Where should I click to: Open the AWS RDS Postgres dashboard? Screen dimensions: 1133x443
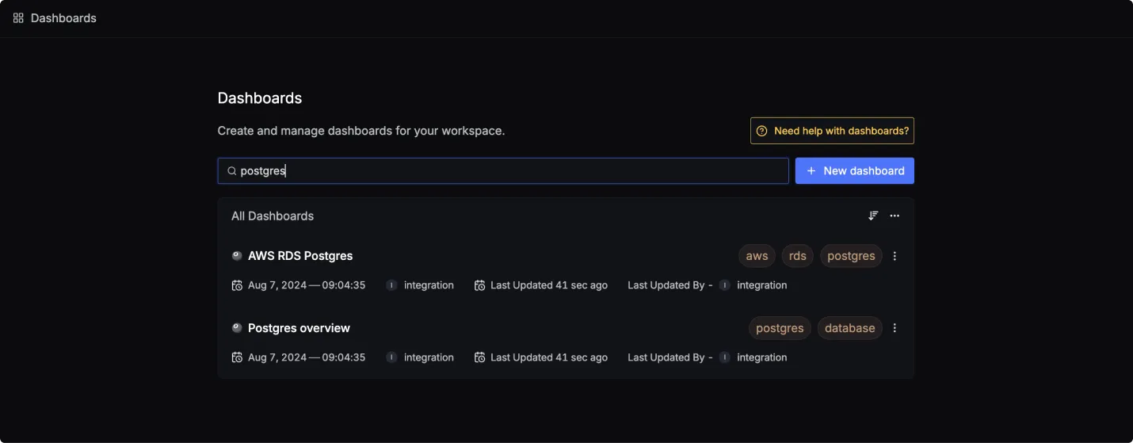(300, 256)
